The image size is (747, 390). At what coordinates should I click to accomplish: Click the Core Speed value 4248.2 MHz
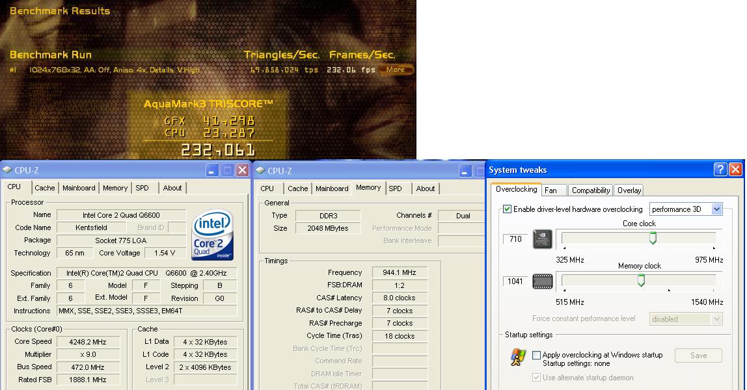pos(88,342)
